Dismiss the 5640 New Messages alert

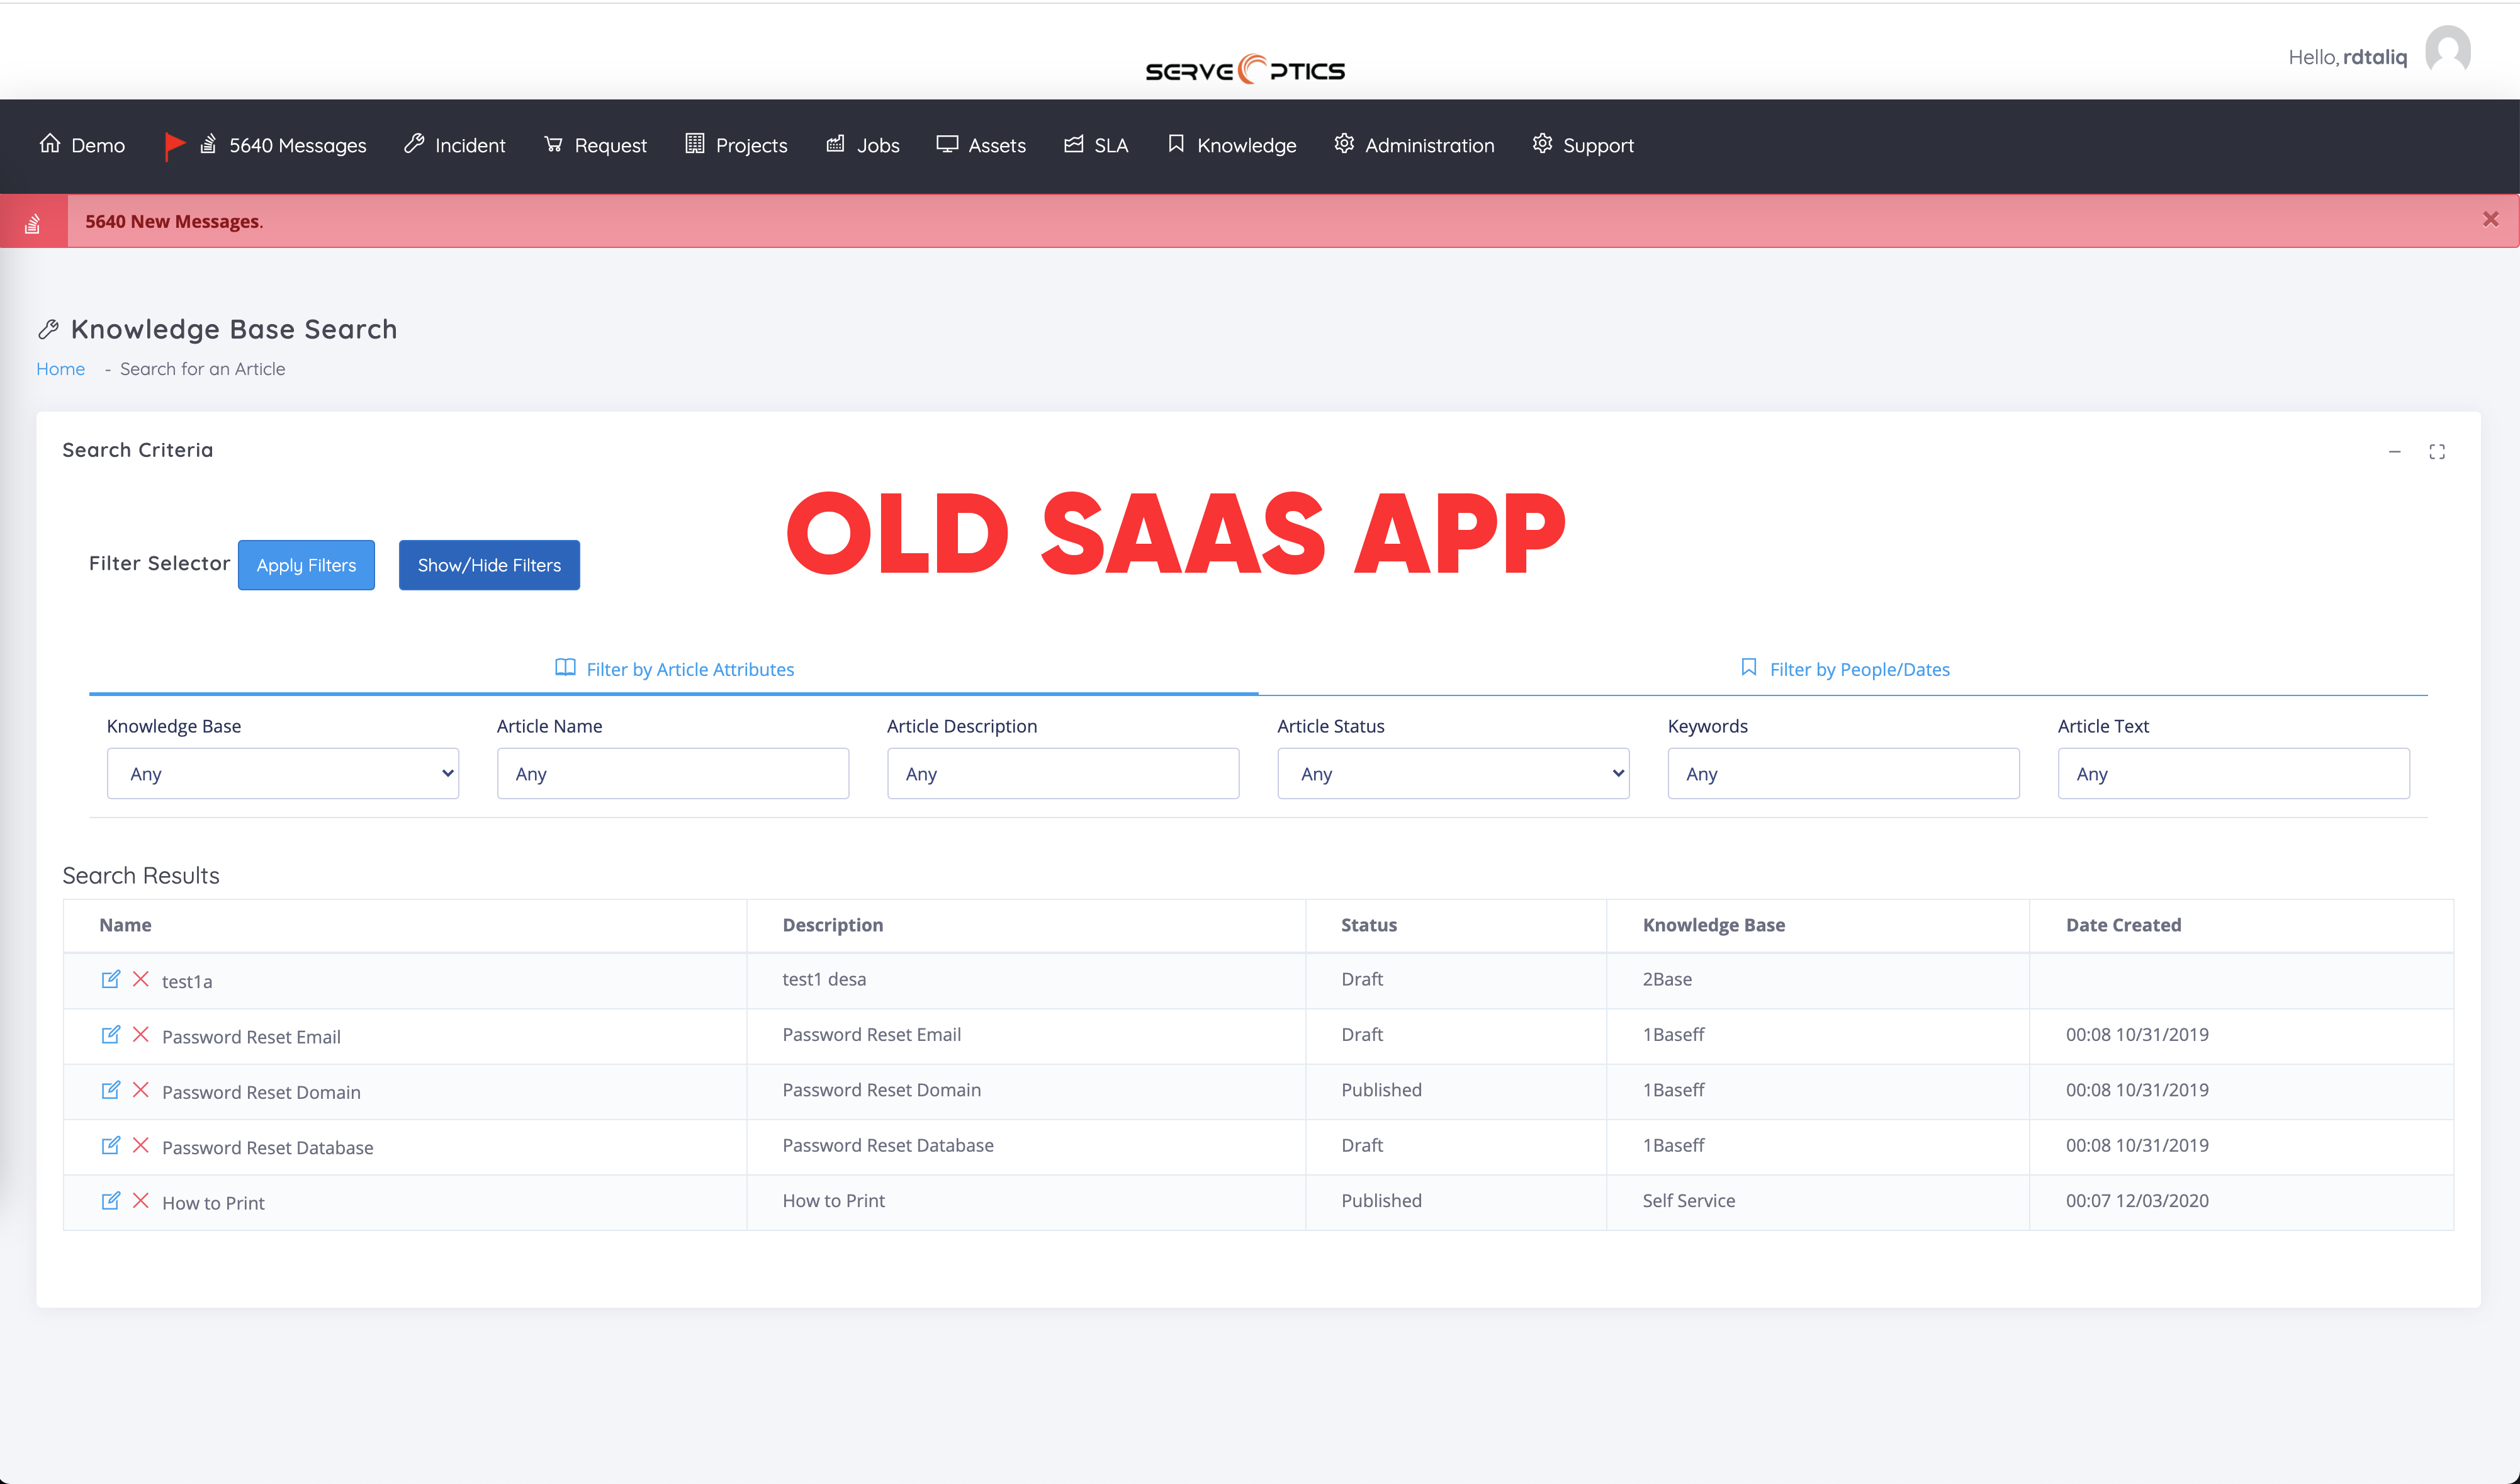coord(2490,219)
